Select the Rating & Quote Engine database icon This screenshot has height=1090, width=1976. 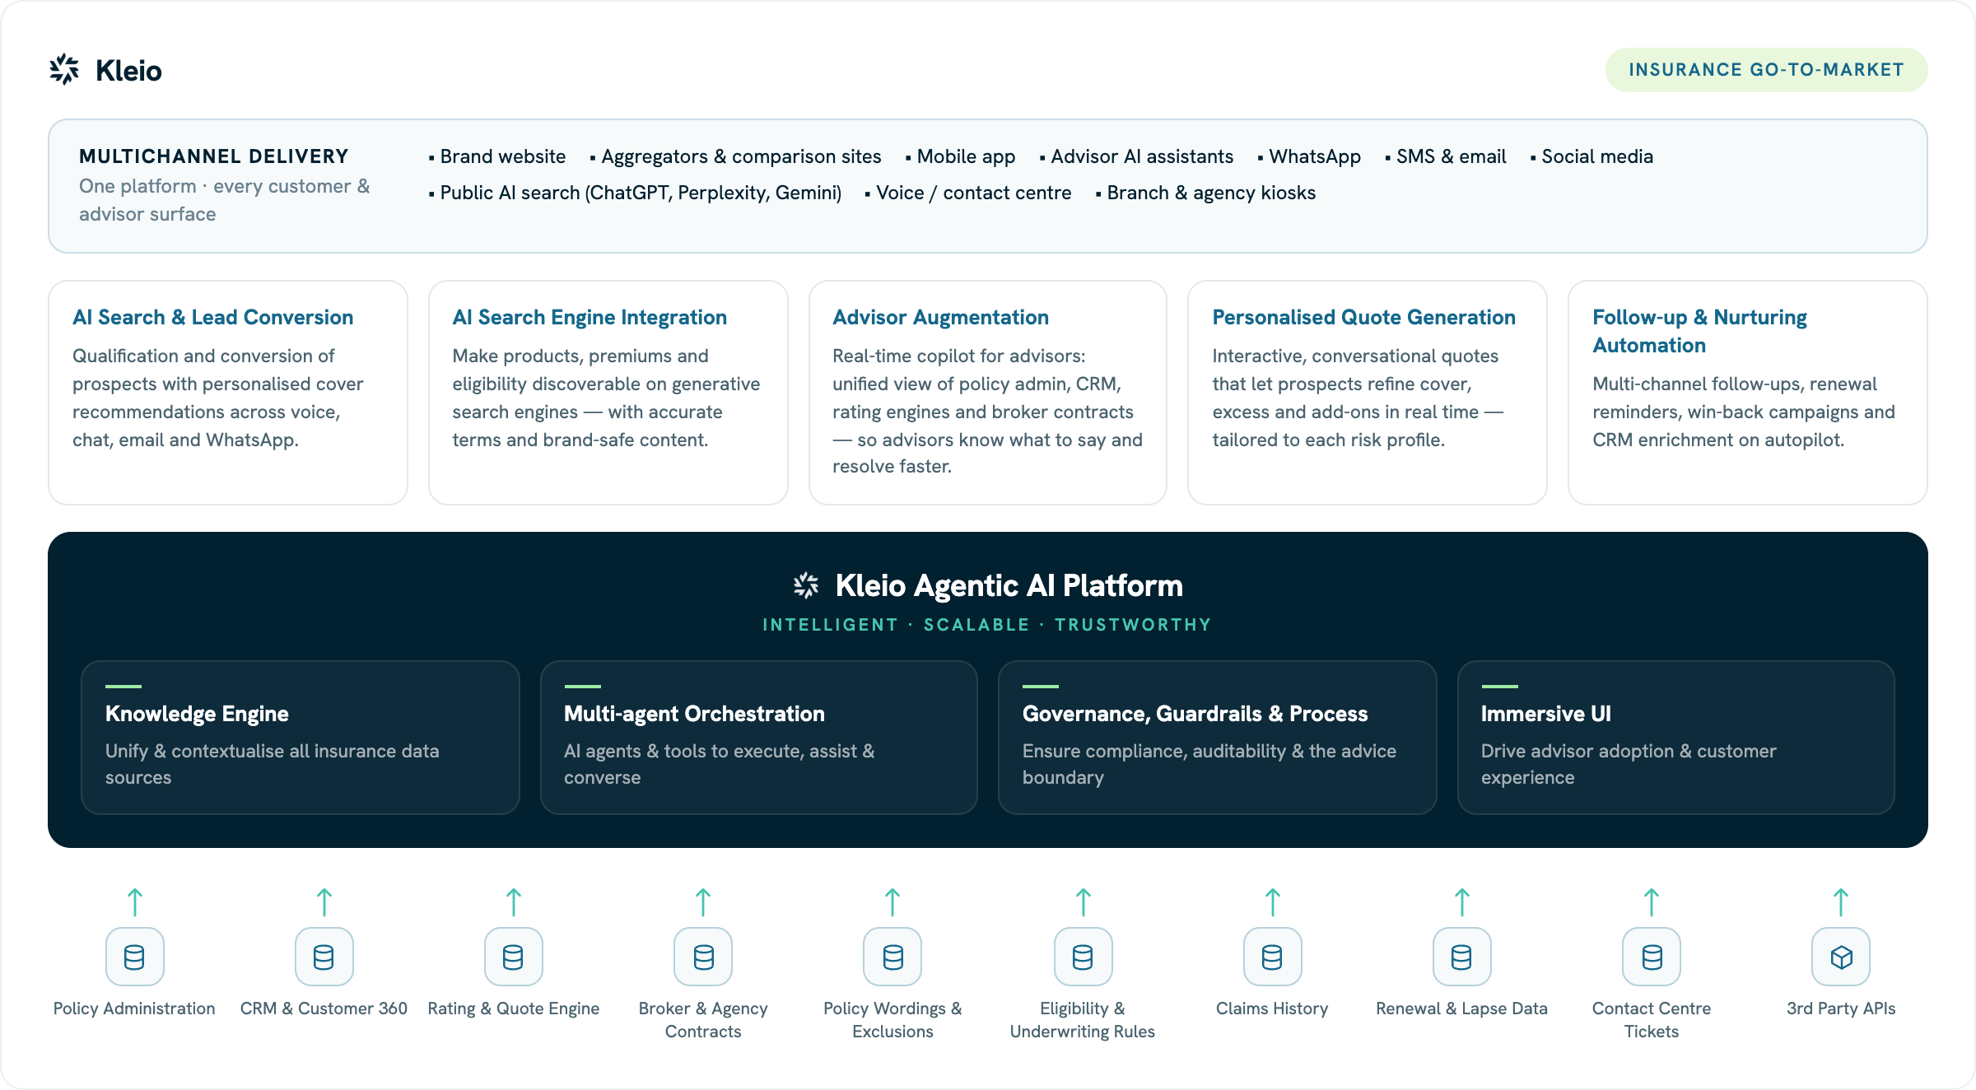click(x=514, y=957)
